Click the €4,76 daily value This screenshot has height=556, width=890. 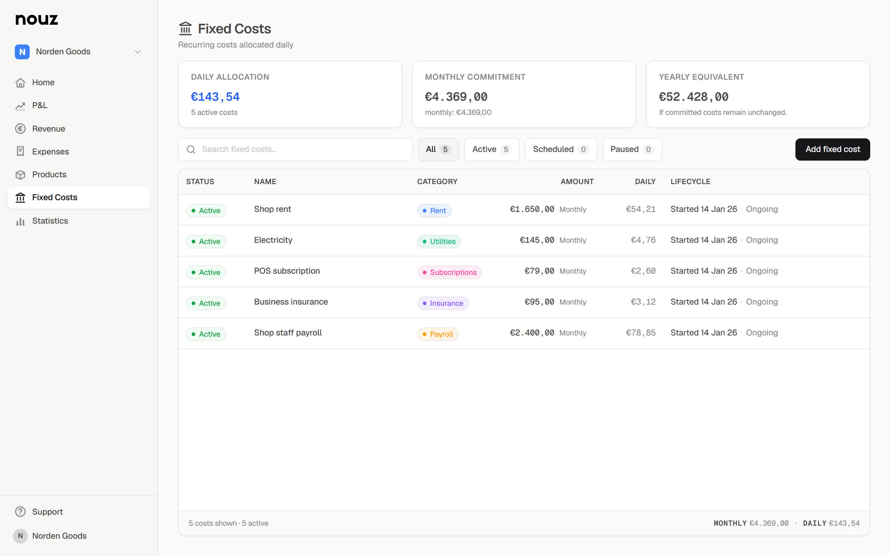(643, 240)
